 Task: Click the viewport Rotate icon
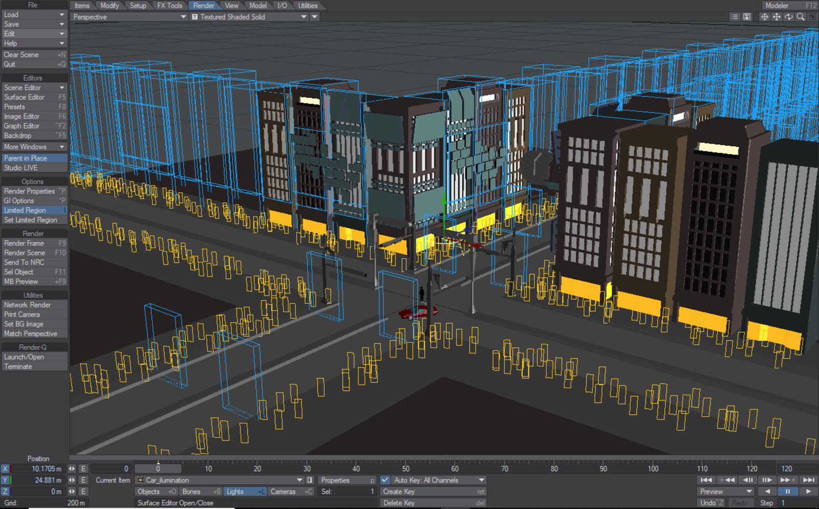[789, 17]
